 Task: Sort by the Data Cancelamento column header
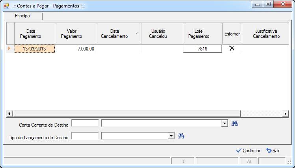119,34
